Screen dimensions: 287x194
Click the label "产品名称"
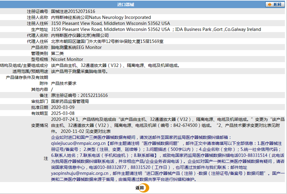point(40,47)
